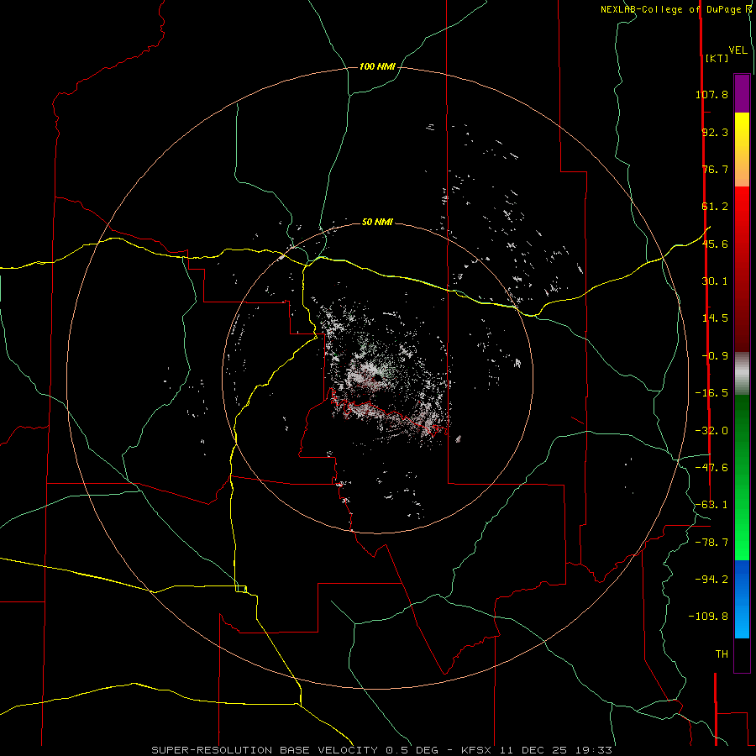Select the -78.7 velocity scale value
Screen dimensions: 756x756
click(711, 543)
